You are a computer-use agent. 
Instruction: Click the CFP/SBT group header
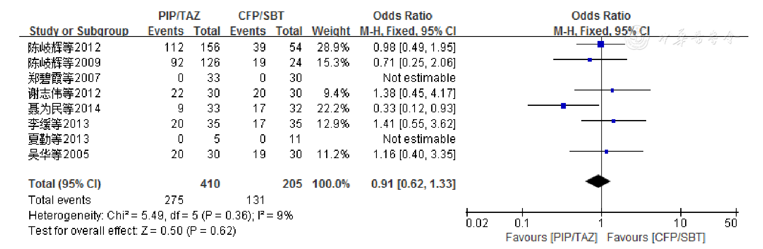(261, 16)
